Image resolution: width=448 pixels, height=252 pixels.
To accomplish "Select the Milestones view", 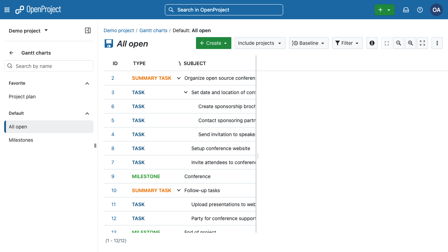I will click(49, 140).
